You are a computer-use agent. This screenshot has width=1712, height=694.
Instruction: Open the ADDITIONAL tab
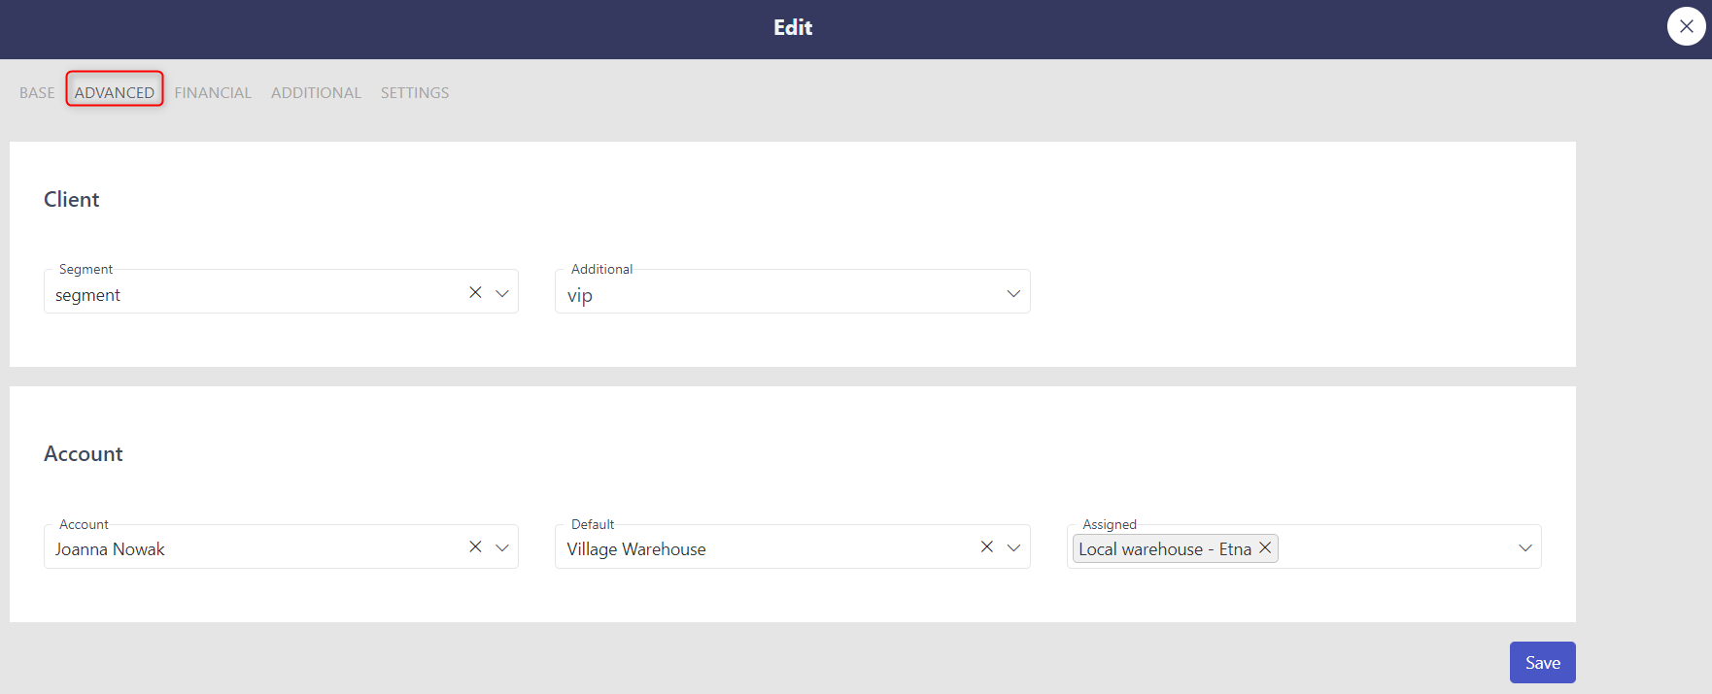pyautogui.click(x=316, y=92)
